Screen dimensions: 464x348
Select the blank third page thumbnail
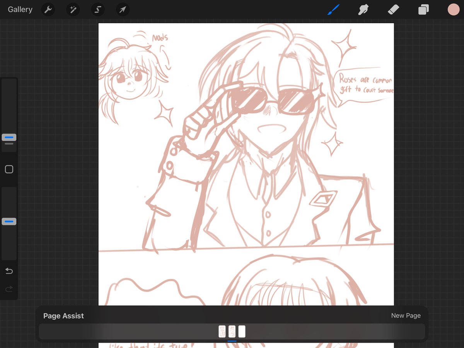[x=242, y=331]
